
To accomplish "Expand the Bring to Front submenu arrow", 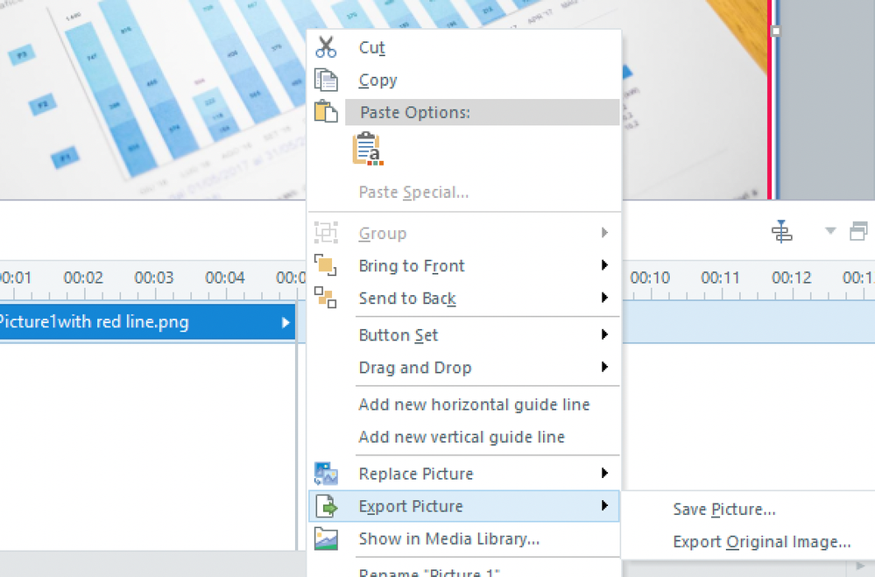I will point(604,266).
